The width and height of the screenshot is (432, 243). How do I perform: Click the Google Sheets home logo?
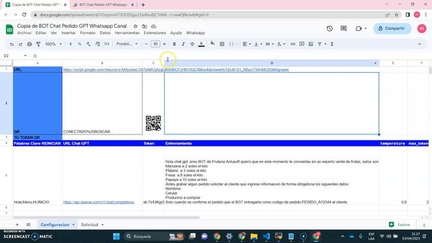click(9, 29)
